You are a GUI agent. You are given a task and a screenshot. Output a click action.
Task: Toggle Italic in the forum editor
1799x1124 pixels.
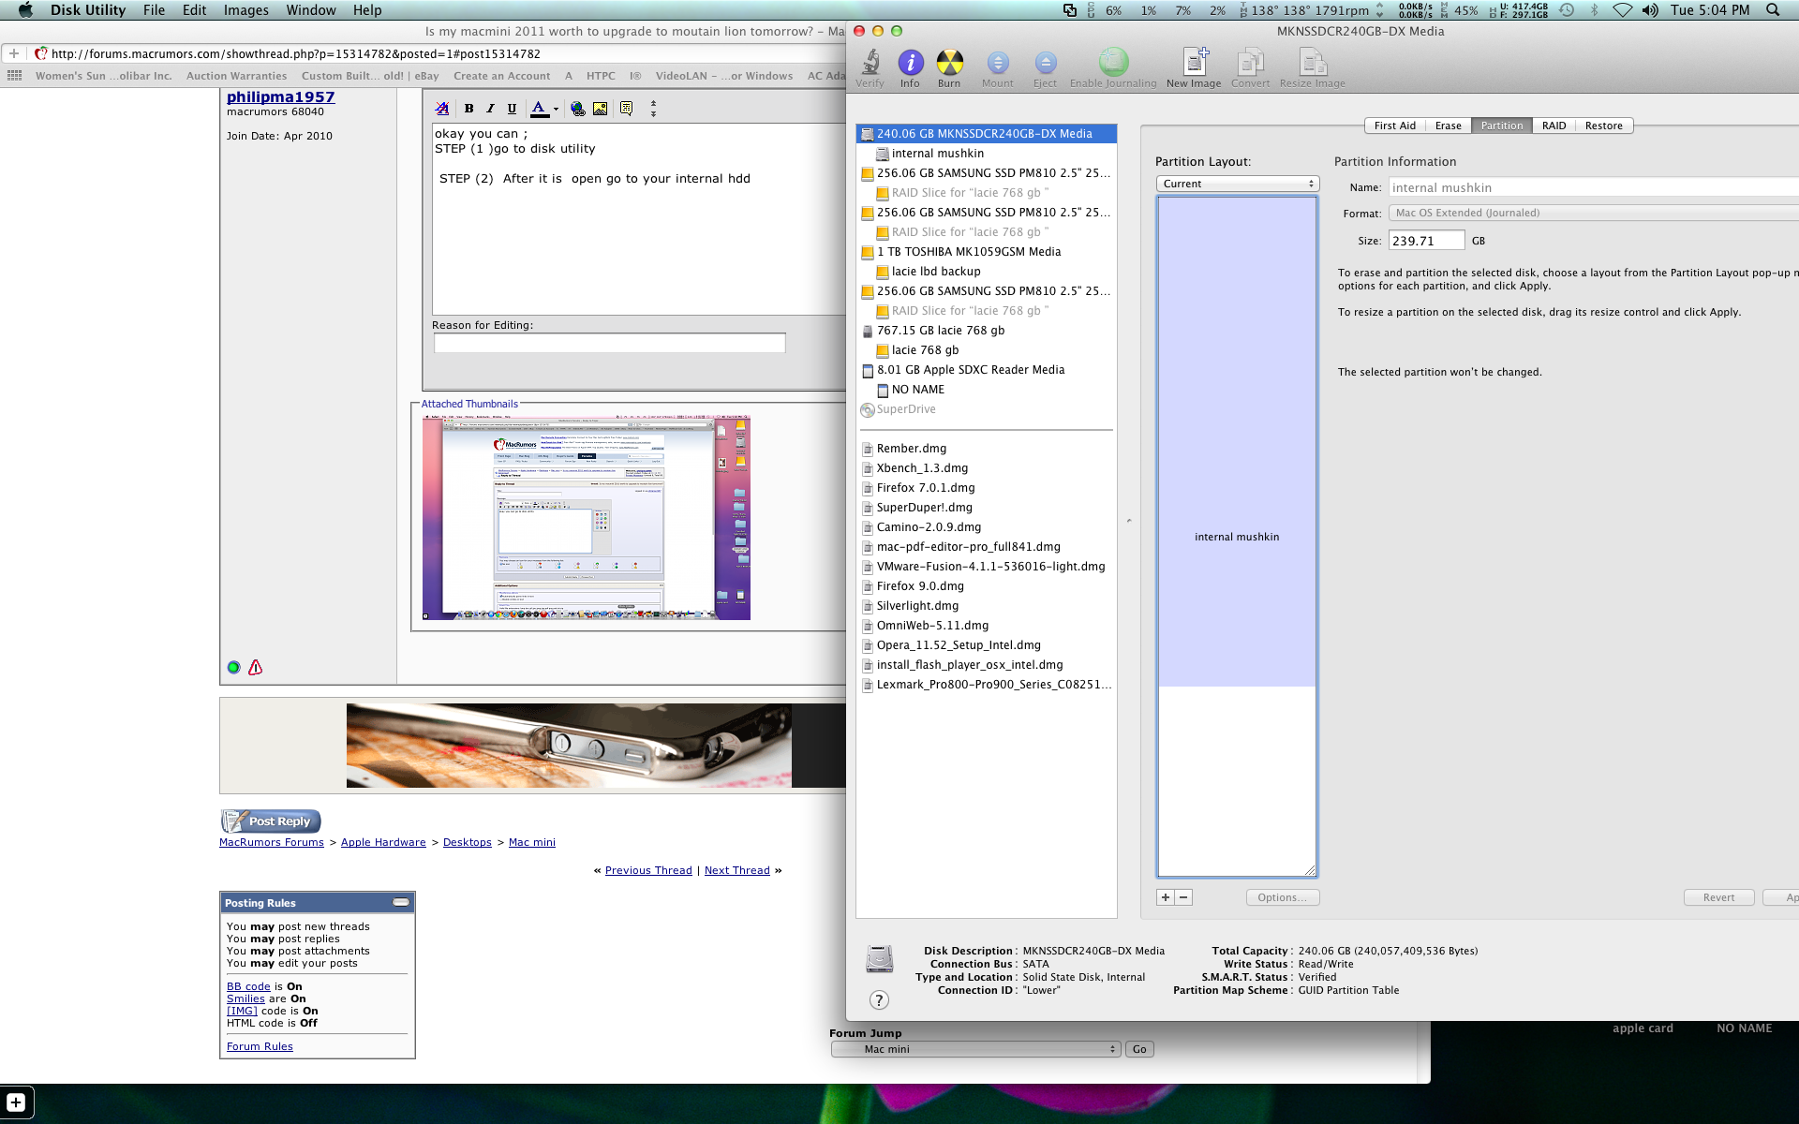(490, 109)
